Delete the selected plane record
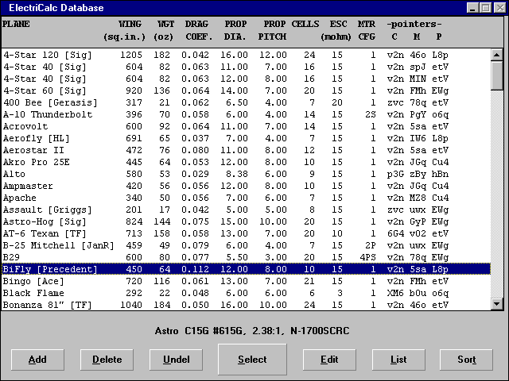Screen dimensions: 509x381 tap(107, 360)
